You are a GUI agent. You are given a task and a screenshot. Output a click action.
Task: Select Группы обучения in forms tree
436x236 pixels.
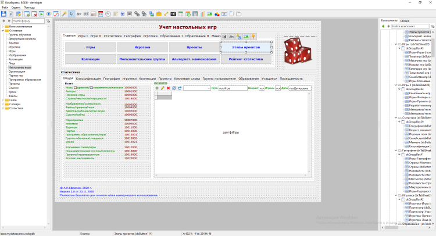pyautogui.click(x=20, y=35)
